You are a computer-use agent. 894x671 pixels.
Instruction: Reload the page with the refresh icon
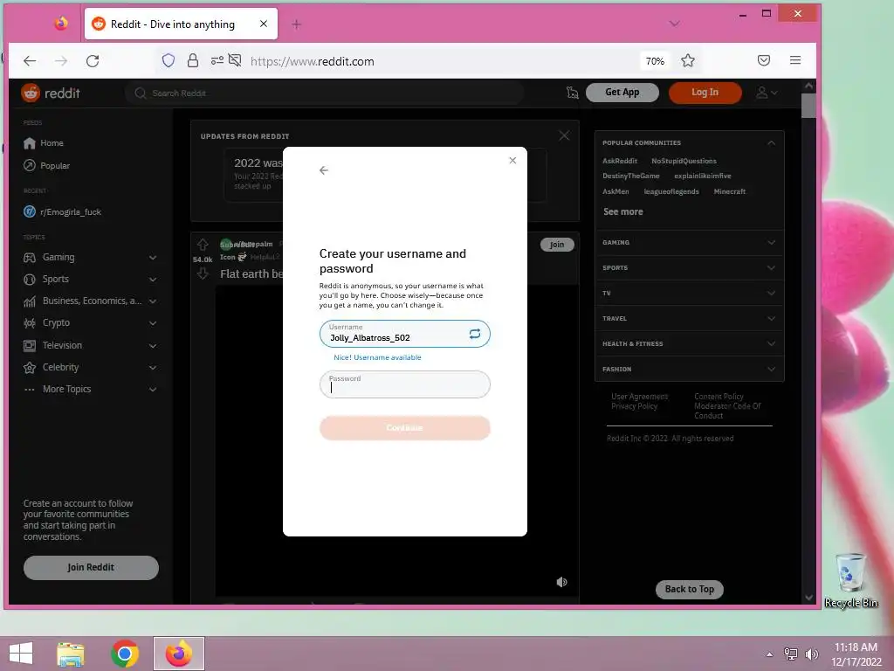click(x=93, y=61)
